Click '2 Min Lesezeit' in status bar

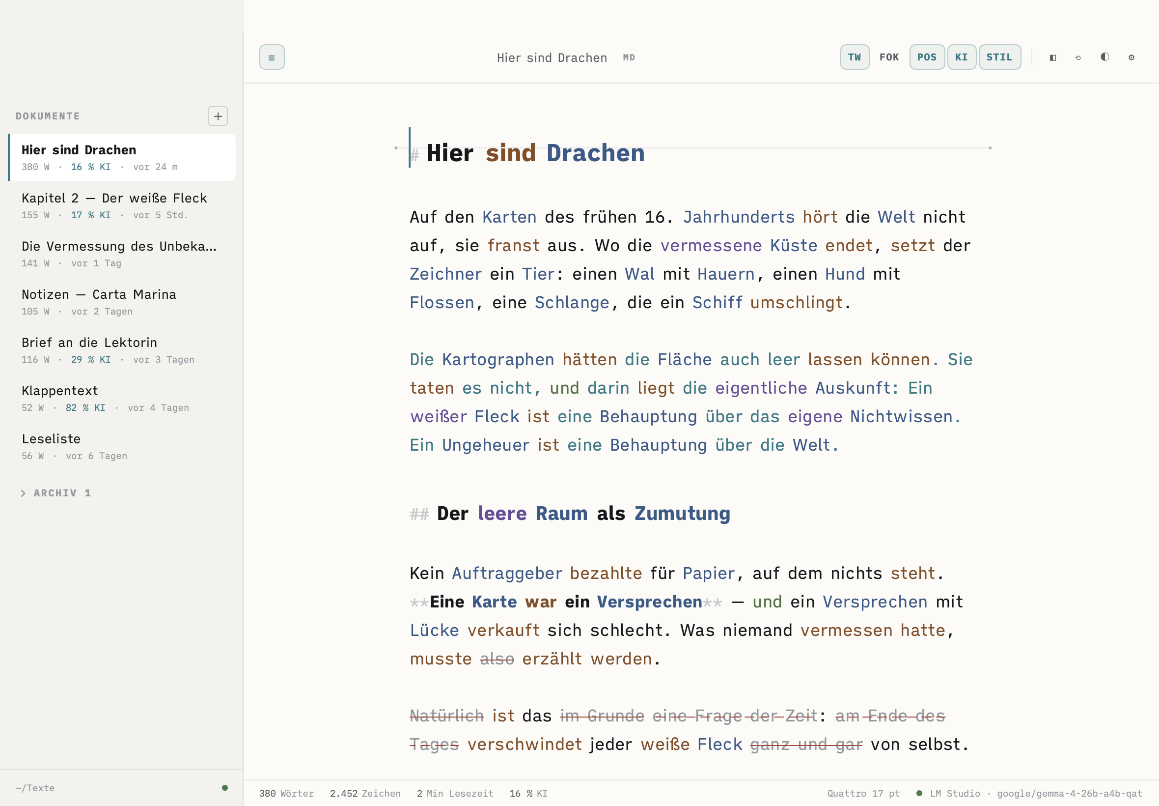click(455, 793)
